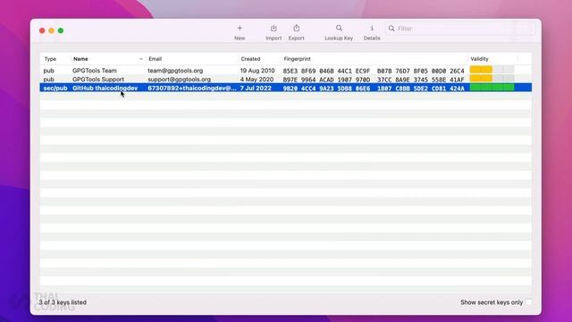Click the green thaicodingdev validity bar
Image resolution: width=572 pixels, height=322 pixels.
pyautogui.click(x=492, y=88)
